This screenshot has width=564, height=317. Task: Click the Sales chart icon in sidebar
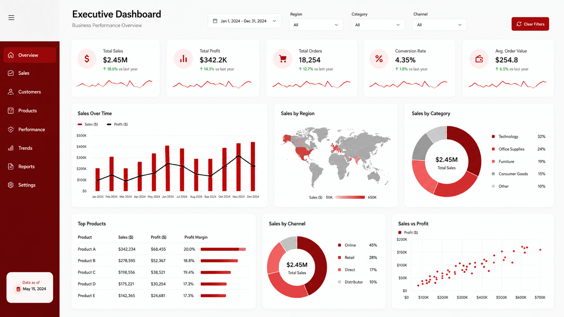point(11,73)
